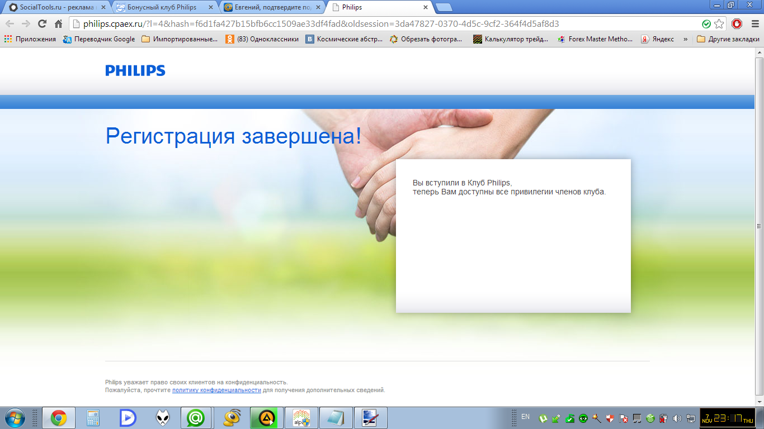
Task: Open the Chrome menu button
Action: coord(754,24)
